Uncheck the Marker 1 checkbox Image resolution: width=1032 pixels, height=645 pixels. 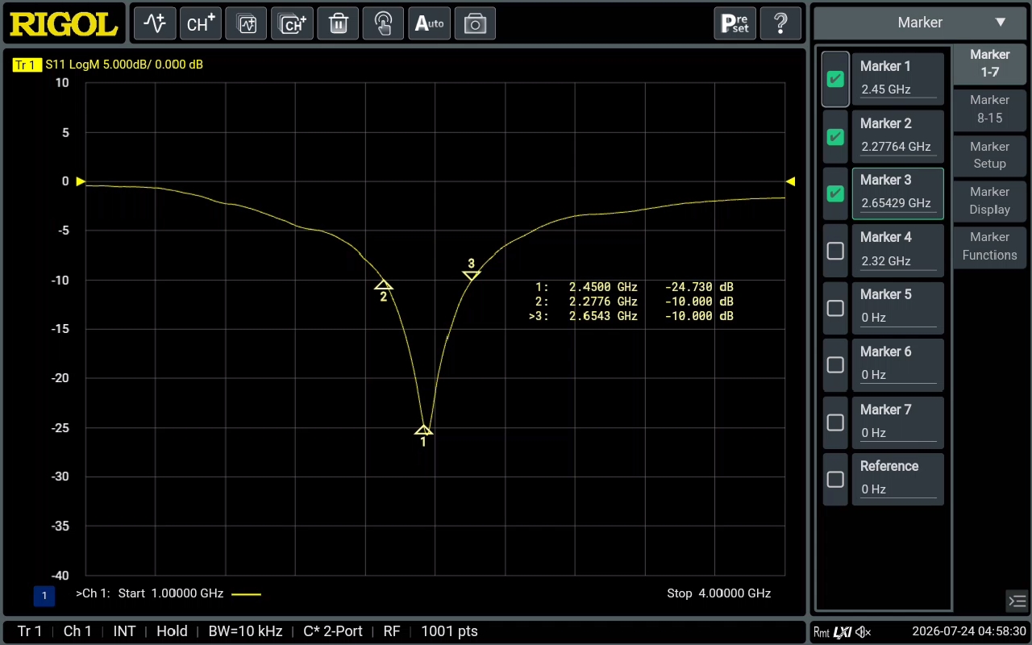coord(835,79)
